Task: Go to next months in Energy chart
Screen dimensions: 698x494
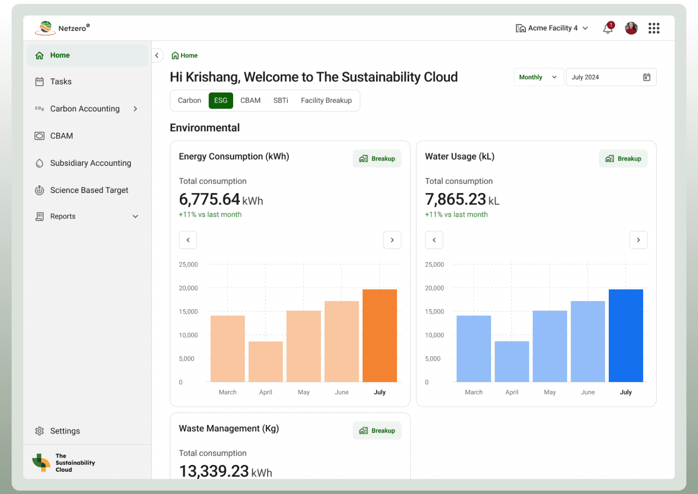Action: [x=392, y=240]
